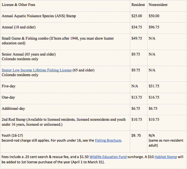
Task: Open the Fishing Brochure link
Action: (108, 141)
